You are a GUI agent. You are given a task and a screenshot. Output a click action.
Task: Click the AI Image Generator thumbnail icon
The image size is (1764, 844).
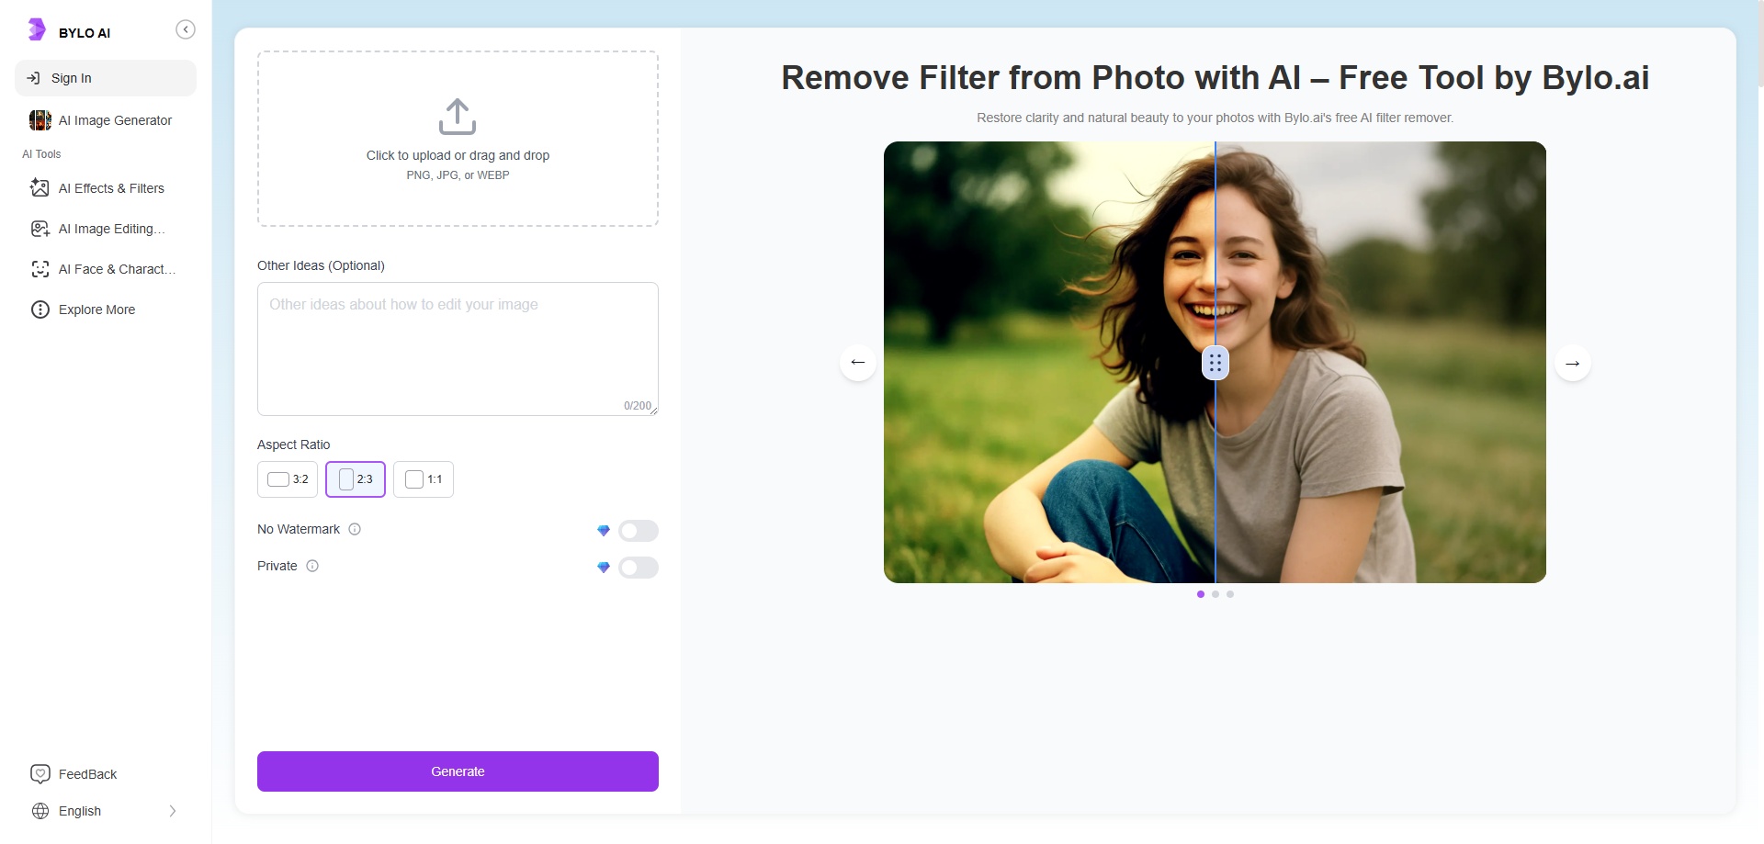40,120
